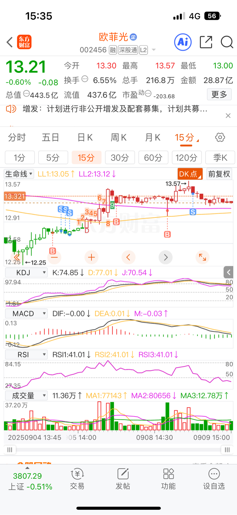Tap the 东方财富 logo icon
The image size is (237, 515).
tap(24, 42)
